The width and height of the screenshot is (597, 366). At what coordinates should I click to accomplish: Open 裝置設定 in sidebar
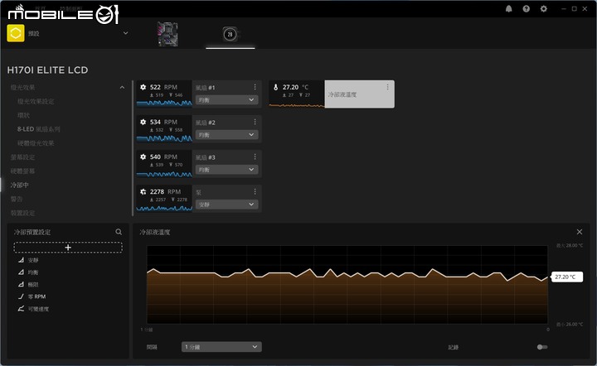tap(22, 213)
